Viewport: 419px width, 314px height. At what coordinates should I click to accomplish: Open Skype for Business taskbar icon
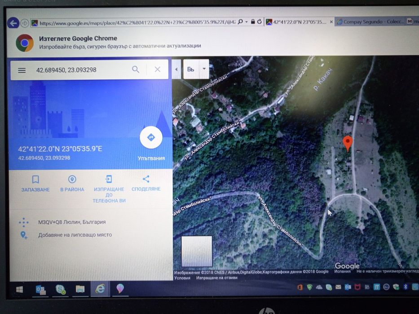point(61,289)
